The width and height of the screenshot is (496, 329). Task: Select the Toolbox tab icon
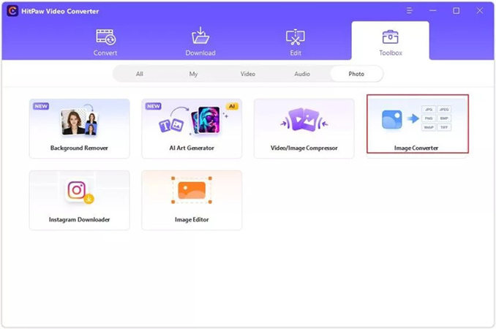pyautogui.click(x=391, y=37)
